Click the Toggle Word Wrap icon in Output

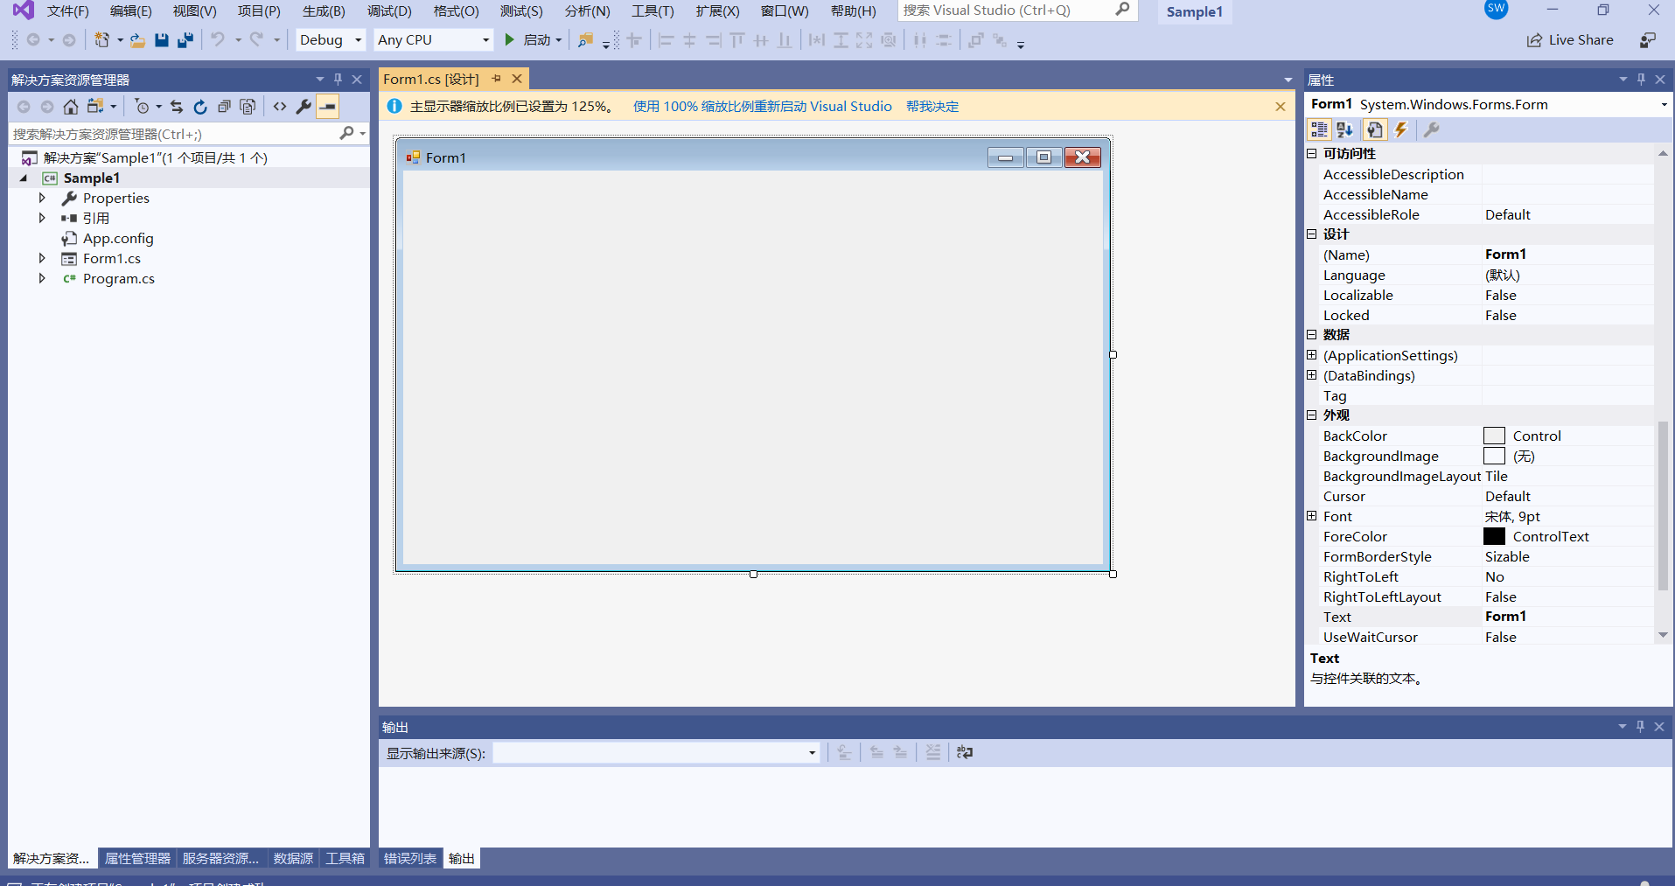coord(965,752)
